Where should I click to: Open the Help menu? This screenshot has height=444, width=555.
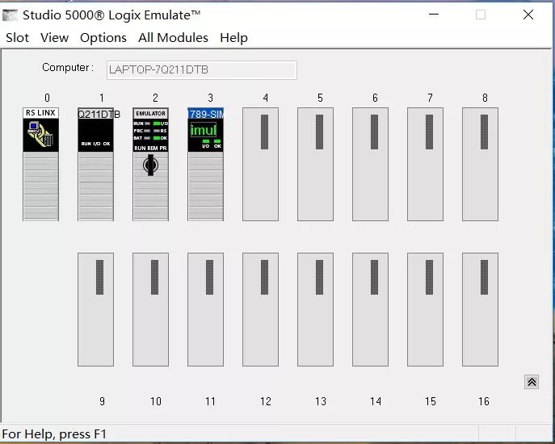(233, 37)
